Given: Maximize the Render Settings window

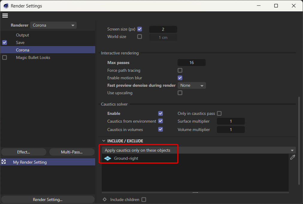Looking at the screenshot, I should pyautogui.click(x=276, y=6).
